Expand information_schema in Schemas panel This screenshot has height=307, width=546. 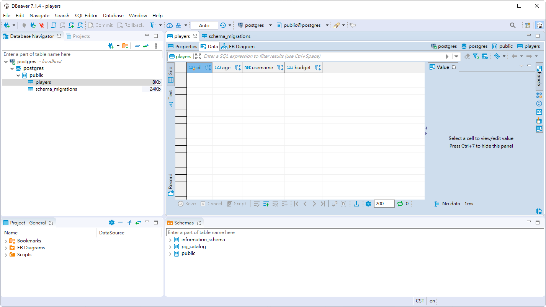pos(170,240)
